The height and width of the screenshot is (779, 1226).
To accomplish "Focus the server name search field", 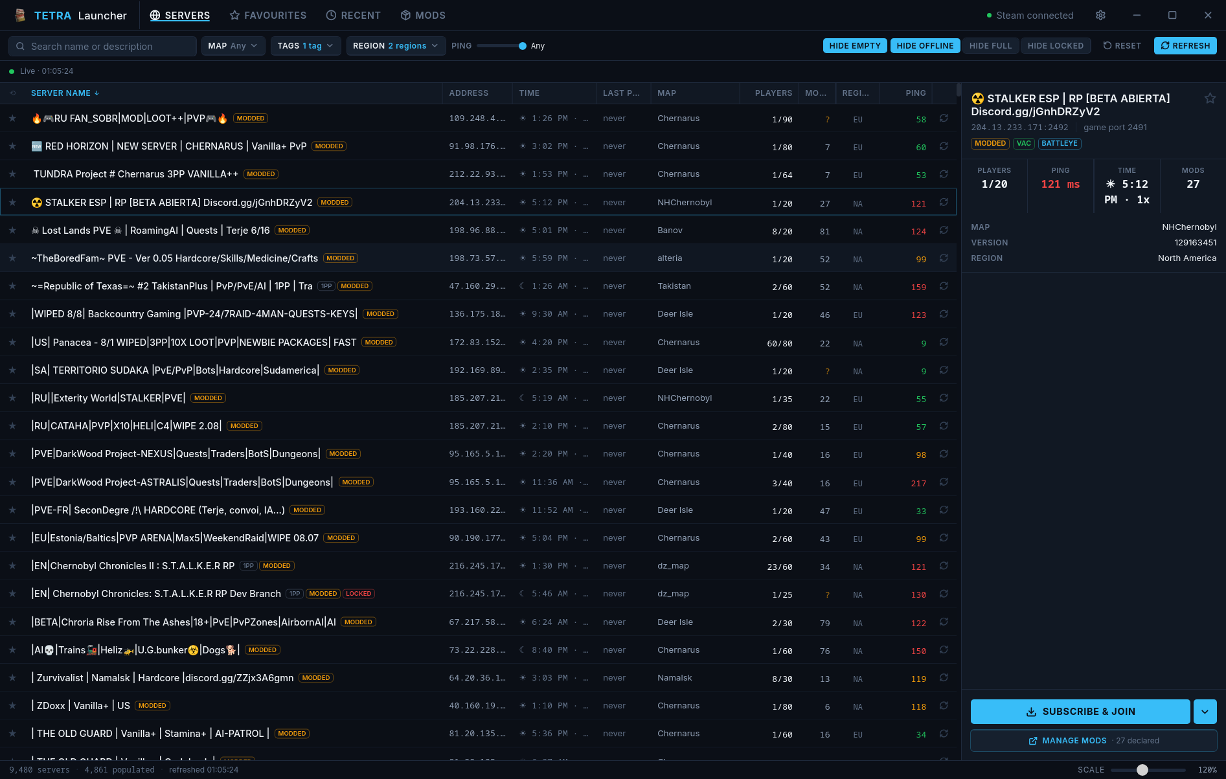I will point(102,47).
